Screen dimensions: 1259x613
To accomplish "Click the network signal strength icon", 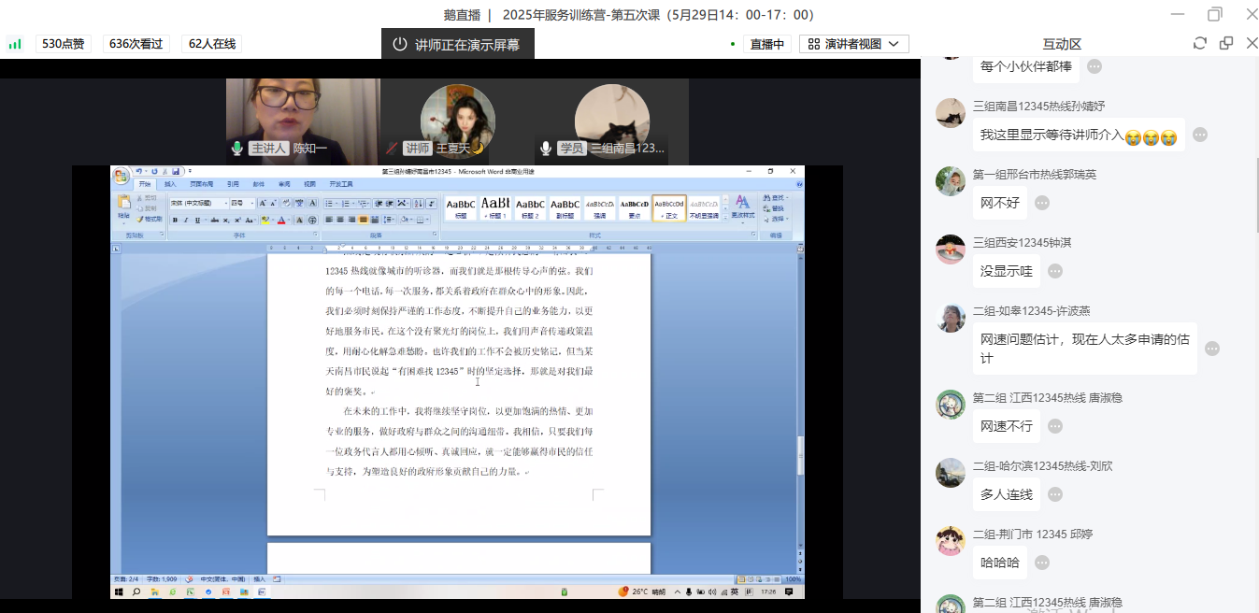I will [15, 44].
